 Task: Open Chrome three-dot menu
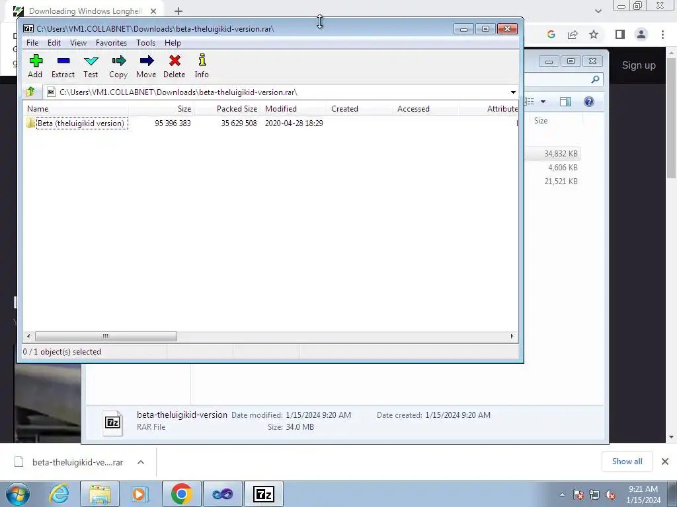[662, 34]
